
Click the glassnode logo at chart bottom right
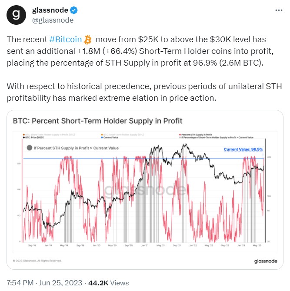coord(266,261)
